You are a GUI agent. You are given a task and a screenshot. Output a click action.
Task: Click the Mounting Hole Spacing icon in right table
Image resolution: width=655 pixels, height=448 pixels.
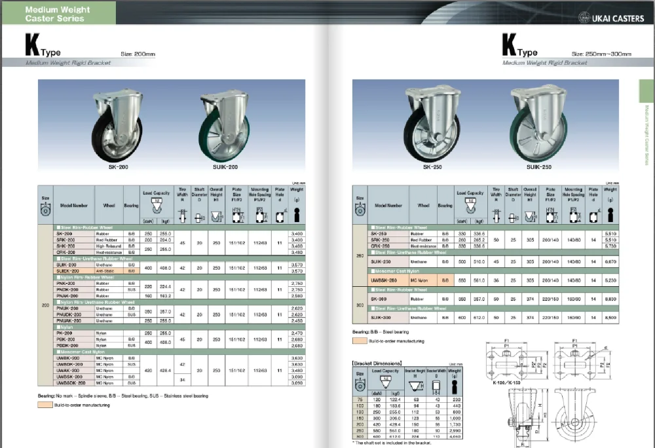[x=573, y=214]
